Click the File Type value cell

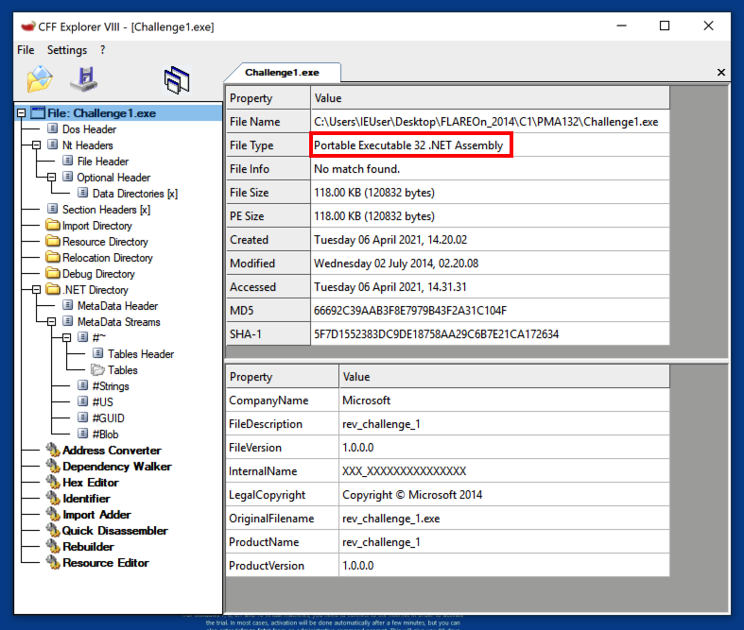[x=490, y=145]
